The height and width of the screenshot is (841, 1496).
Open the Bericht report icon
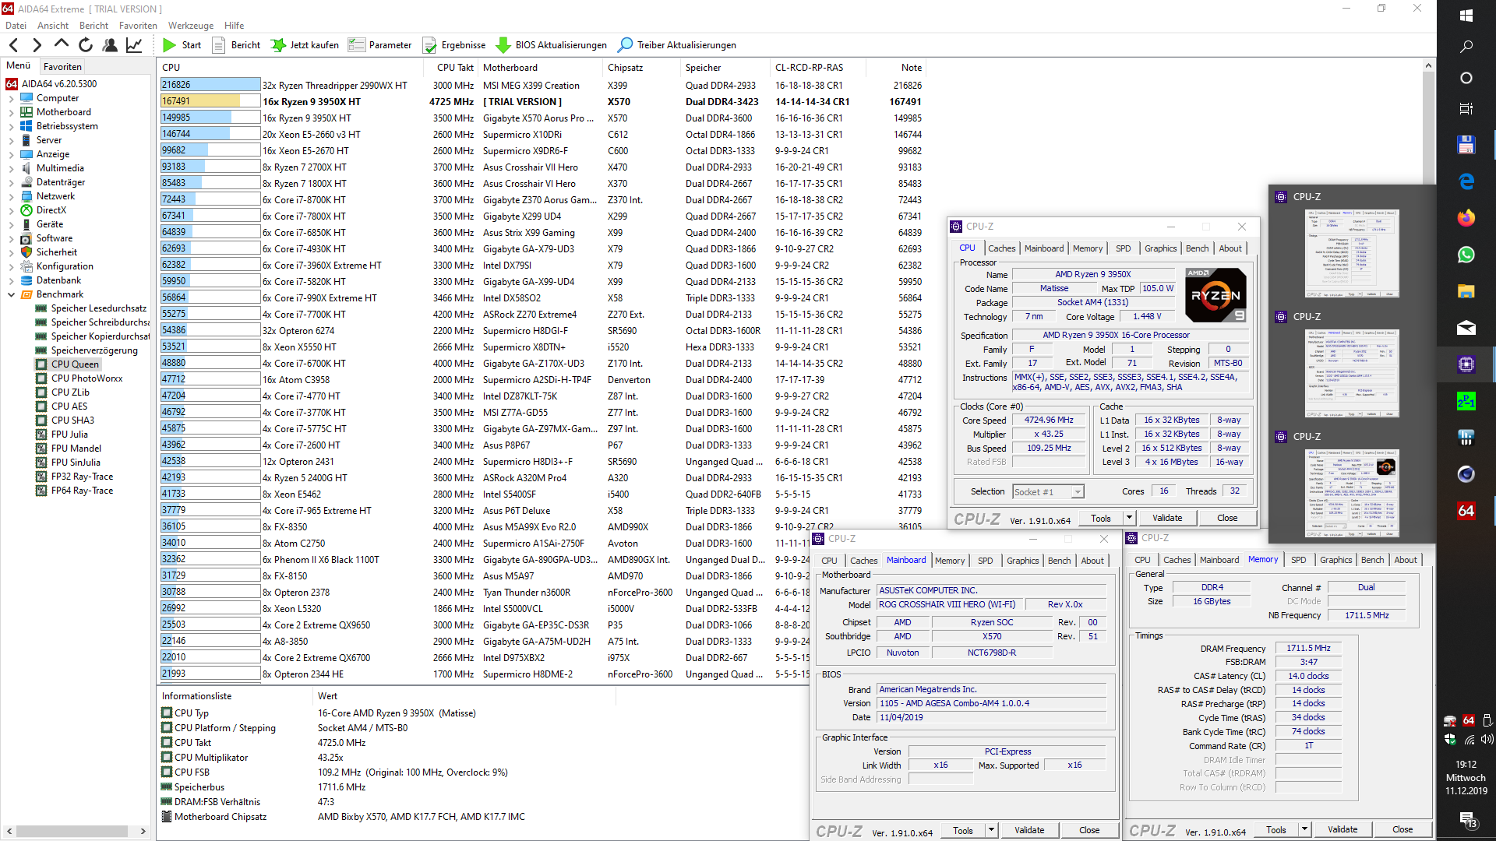[x=219, y=45]
